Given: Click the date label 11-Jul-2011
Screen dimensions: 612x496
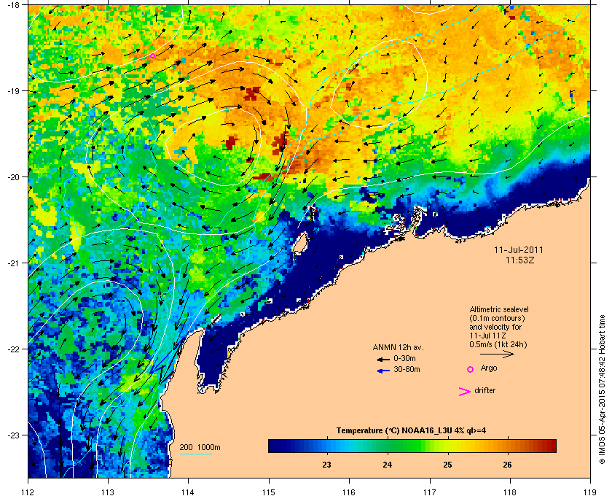Looking at the screenshot, I should 518,250.
